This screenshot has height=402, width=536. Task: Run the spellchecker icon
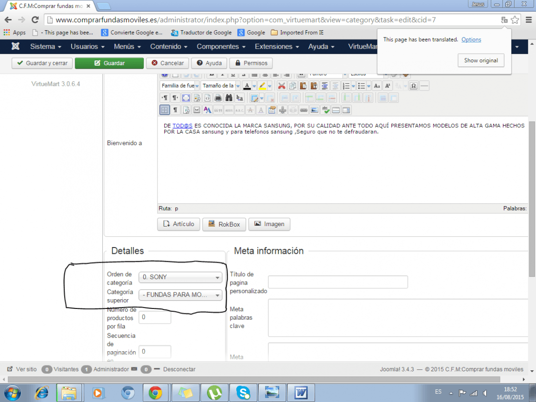(325, 110)
